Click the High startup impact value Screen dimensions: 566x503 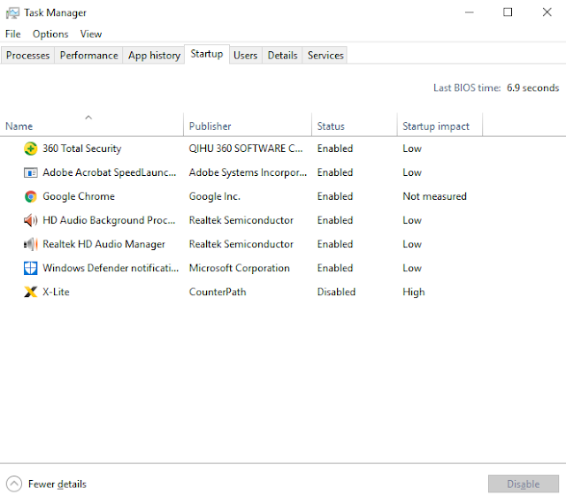[x=414, y=292]
